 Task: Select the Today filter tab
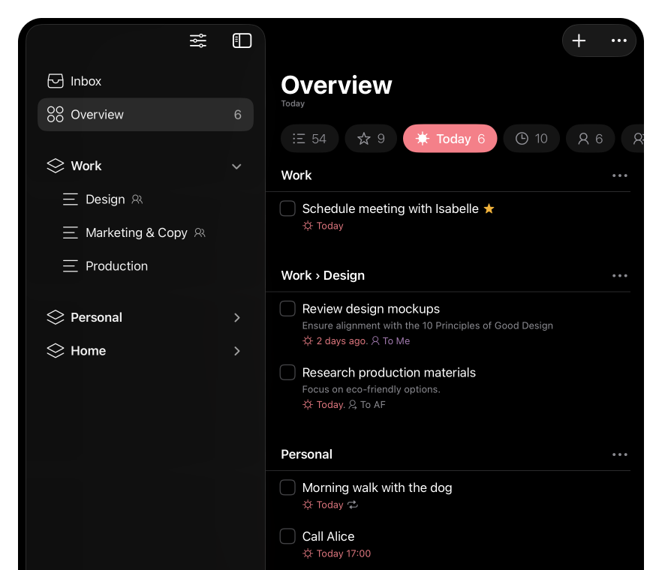pyautogui.click(x=450, y=138)
